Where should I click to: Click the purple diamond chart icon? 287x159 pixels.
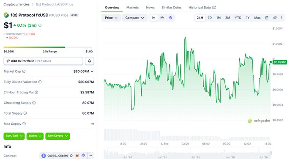click(x=170, y=18)
